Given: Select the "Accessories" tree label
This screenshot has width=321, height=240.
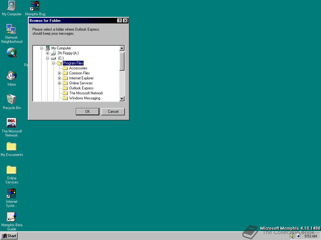Looking at the screenshot, I should click(78, 68).
